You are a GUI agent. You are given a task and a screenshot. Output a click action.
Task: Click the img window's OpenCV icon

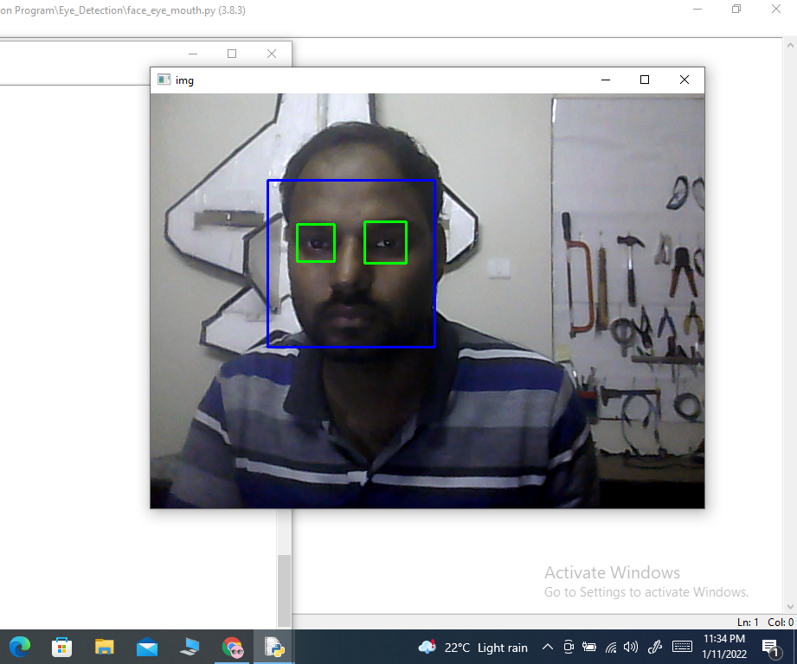(x=163, y=80)
